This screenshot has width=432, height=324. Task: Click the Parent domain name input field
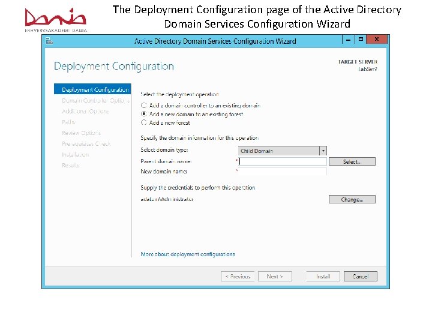(283, 161)
